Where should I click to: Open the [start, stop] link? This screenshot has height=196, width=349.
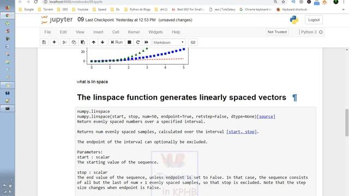[x=241, y=132]
